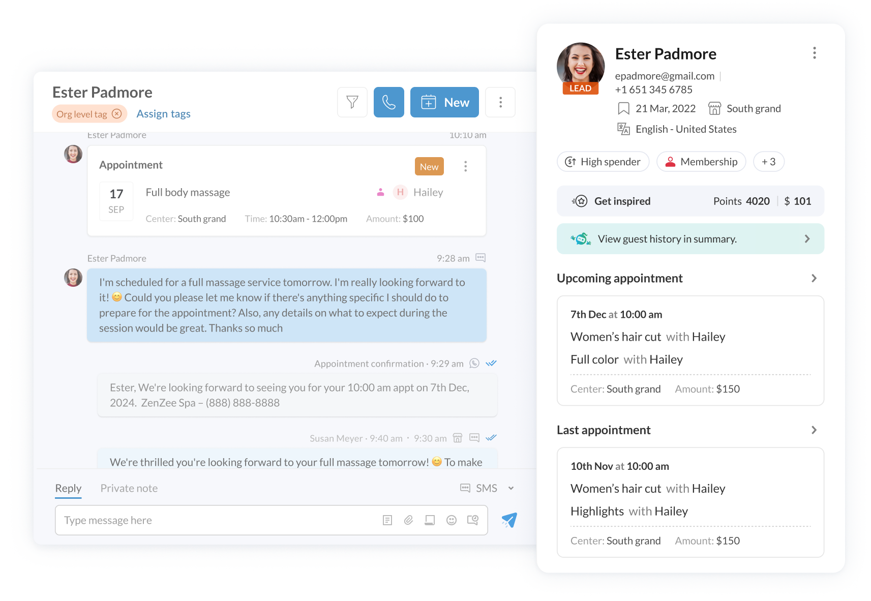
Task: Click the filter funnel icon
Action: pos(352,102)
